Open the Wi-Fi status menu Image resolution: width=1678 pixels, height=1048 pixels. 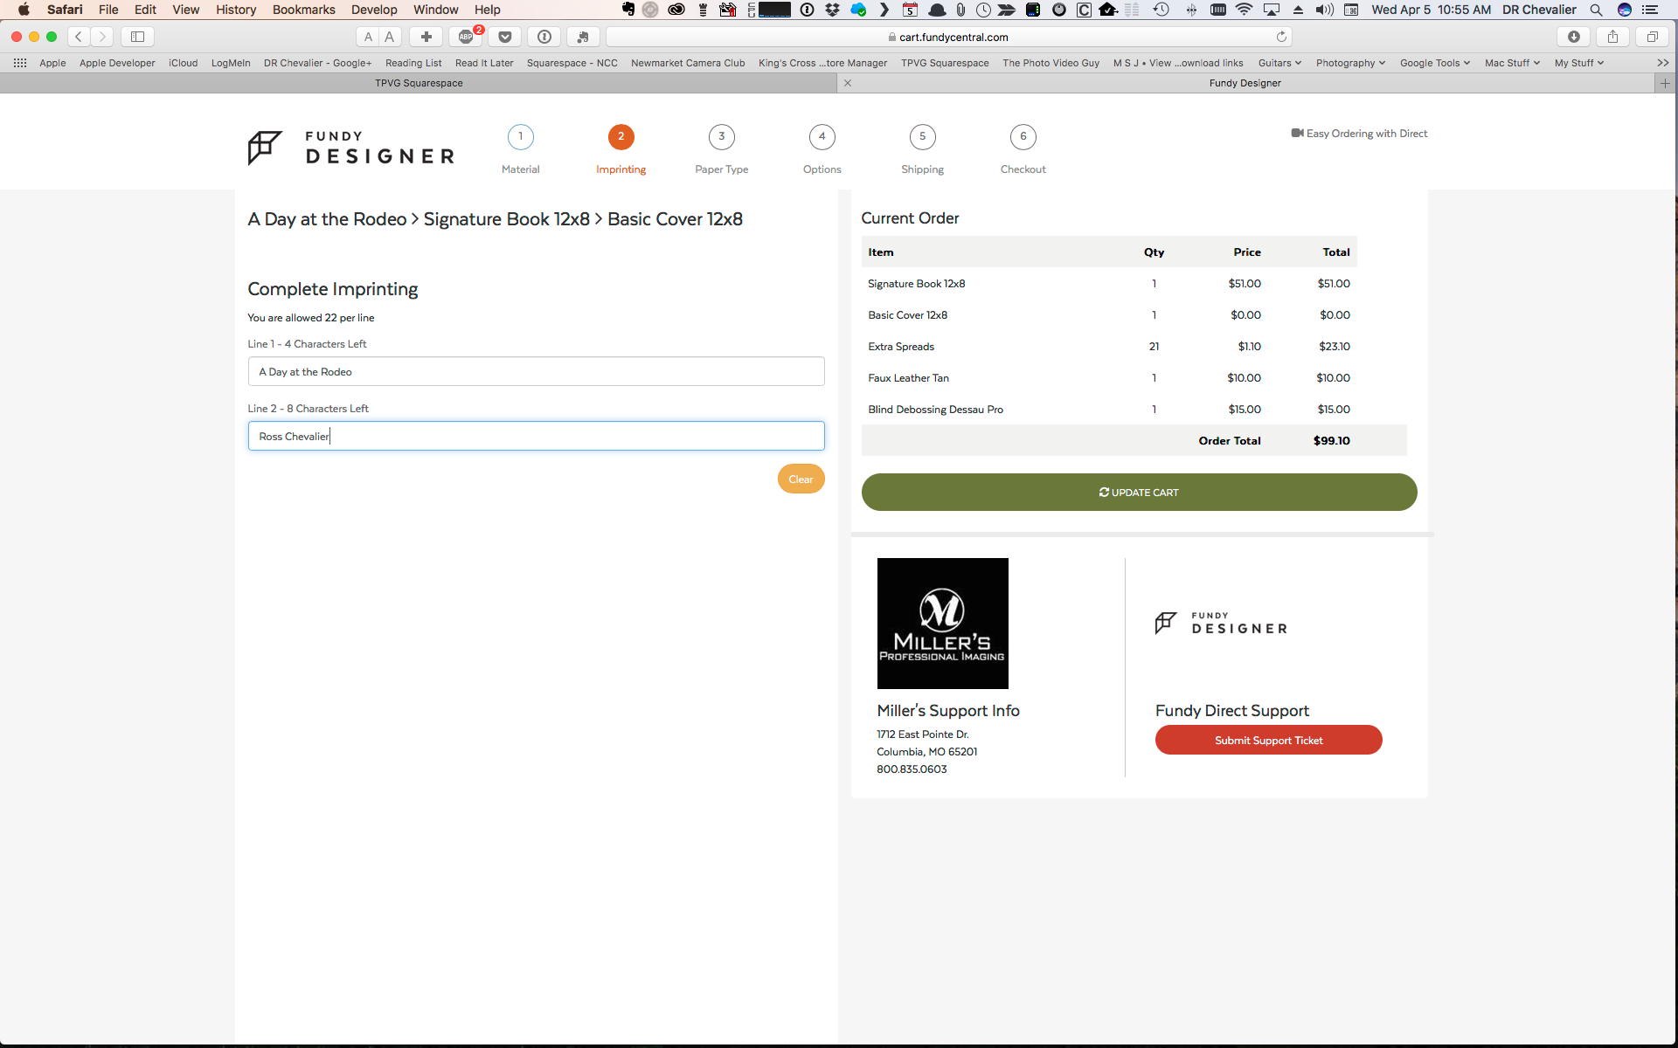coord(1244,10)
